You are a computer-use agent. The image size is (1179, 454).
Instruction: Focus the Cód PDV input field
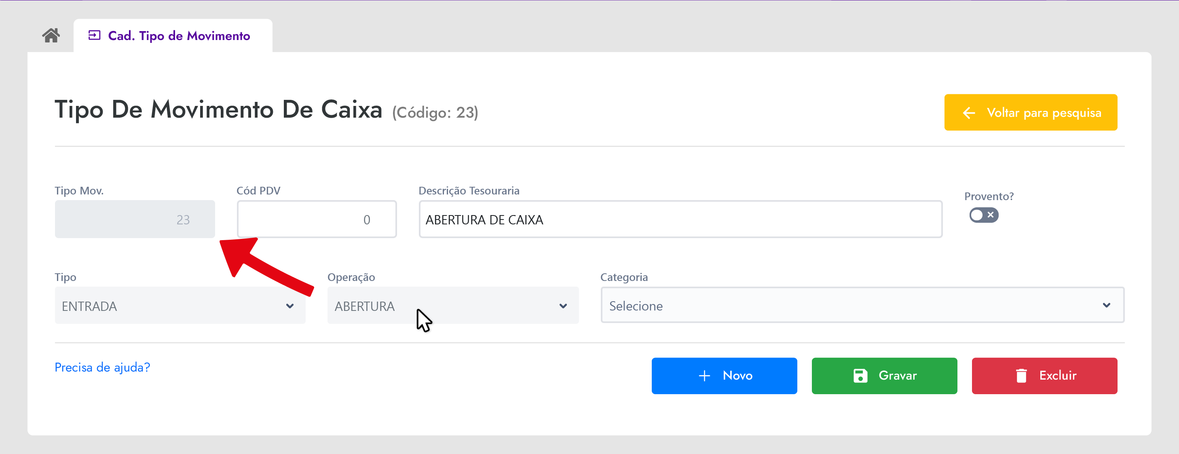pyautogui.click(x=316, y=219)
